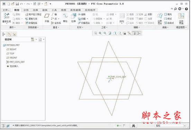This screenshot has width=191, height=130.
Task: Open the model tree show options dropdown arrow
Action: point(44,40)
